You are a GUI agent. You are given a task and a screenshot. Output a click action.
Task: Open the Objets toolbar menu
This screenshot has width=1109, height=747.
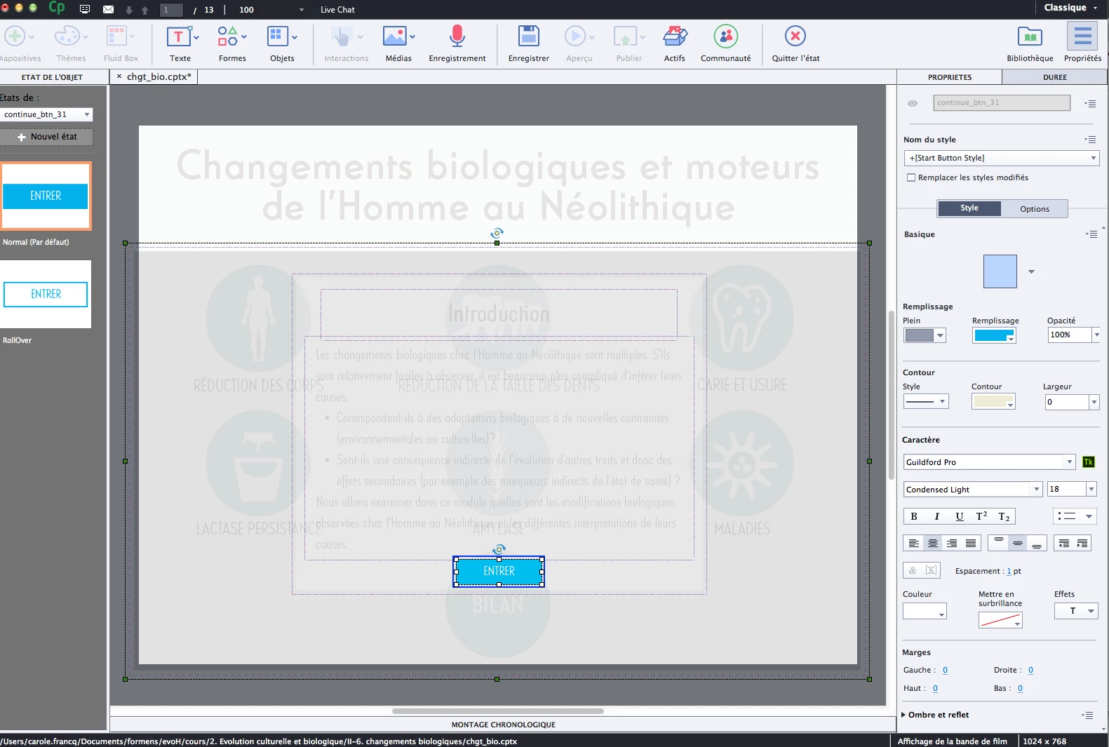[282, 43]
